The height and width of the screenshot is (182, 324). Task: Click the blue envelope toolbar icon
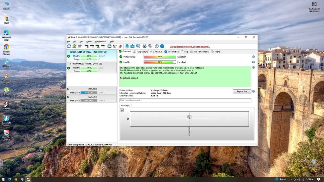pyautogui.click(x=132, y=46)
